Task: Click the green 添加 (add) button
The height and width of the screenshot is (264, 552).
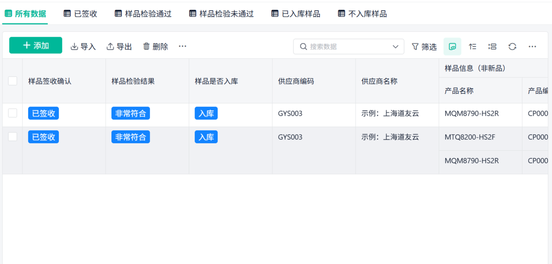Action: point(35,45)
